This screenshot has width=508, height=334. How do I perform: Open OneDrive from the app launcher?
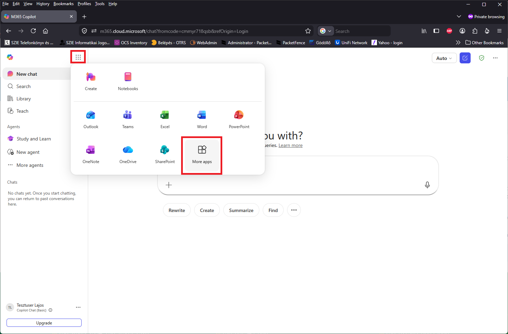click(x=128, y=154)
